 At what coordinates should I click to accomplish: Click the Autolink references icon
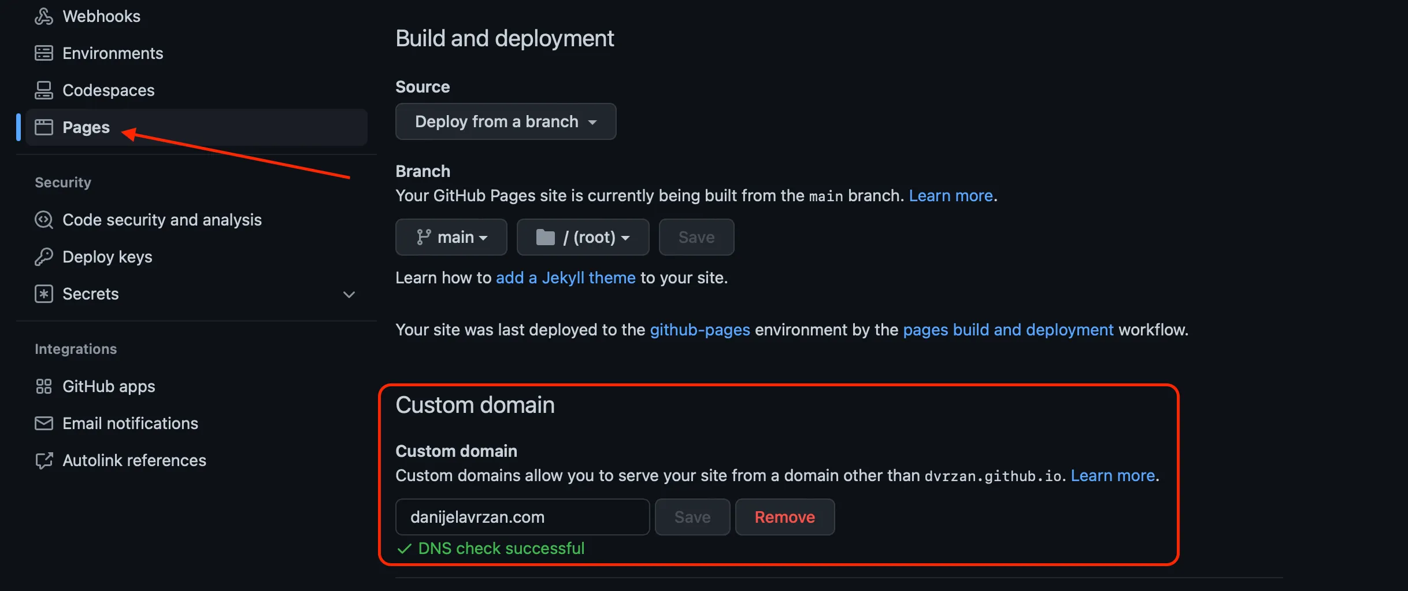coord(43,460)
